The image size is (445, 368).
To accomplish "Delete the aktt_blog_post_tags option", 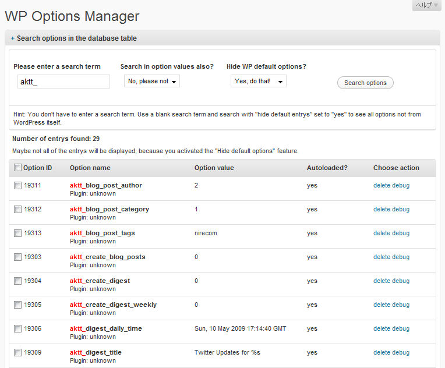I will click(382, 233).
